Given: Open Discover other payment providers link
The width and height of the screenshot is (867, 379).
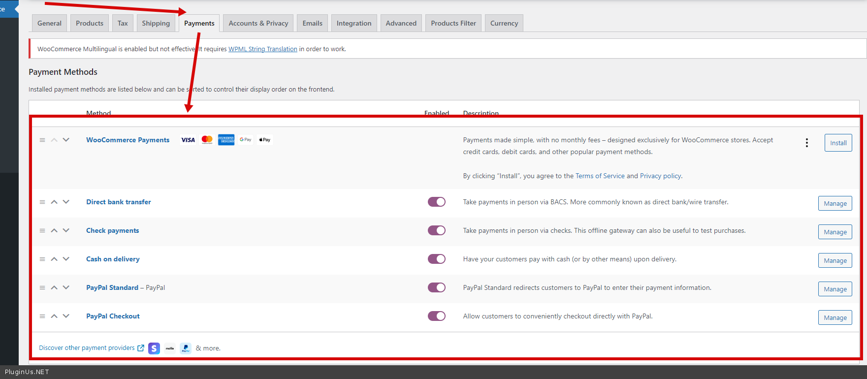Looking at the screenshot, I should [87, 348].
